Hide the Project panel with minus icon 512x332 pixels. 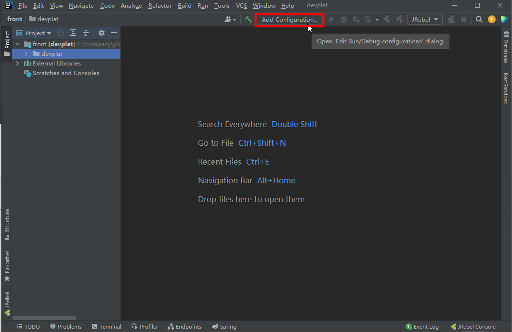pyautogui.click(x=114, y=33)
